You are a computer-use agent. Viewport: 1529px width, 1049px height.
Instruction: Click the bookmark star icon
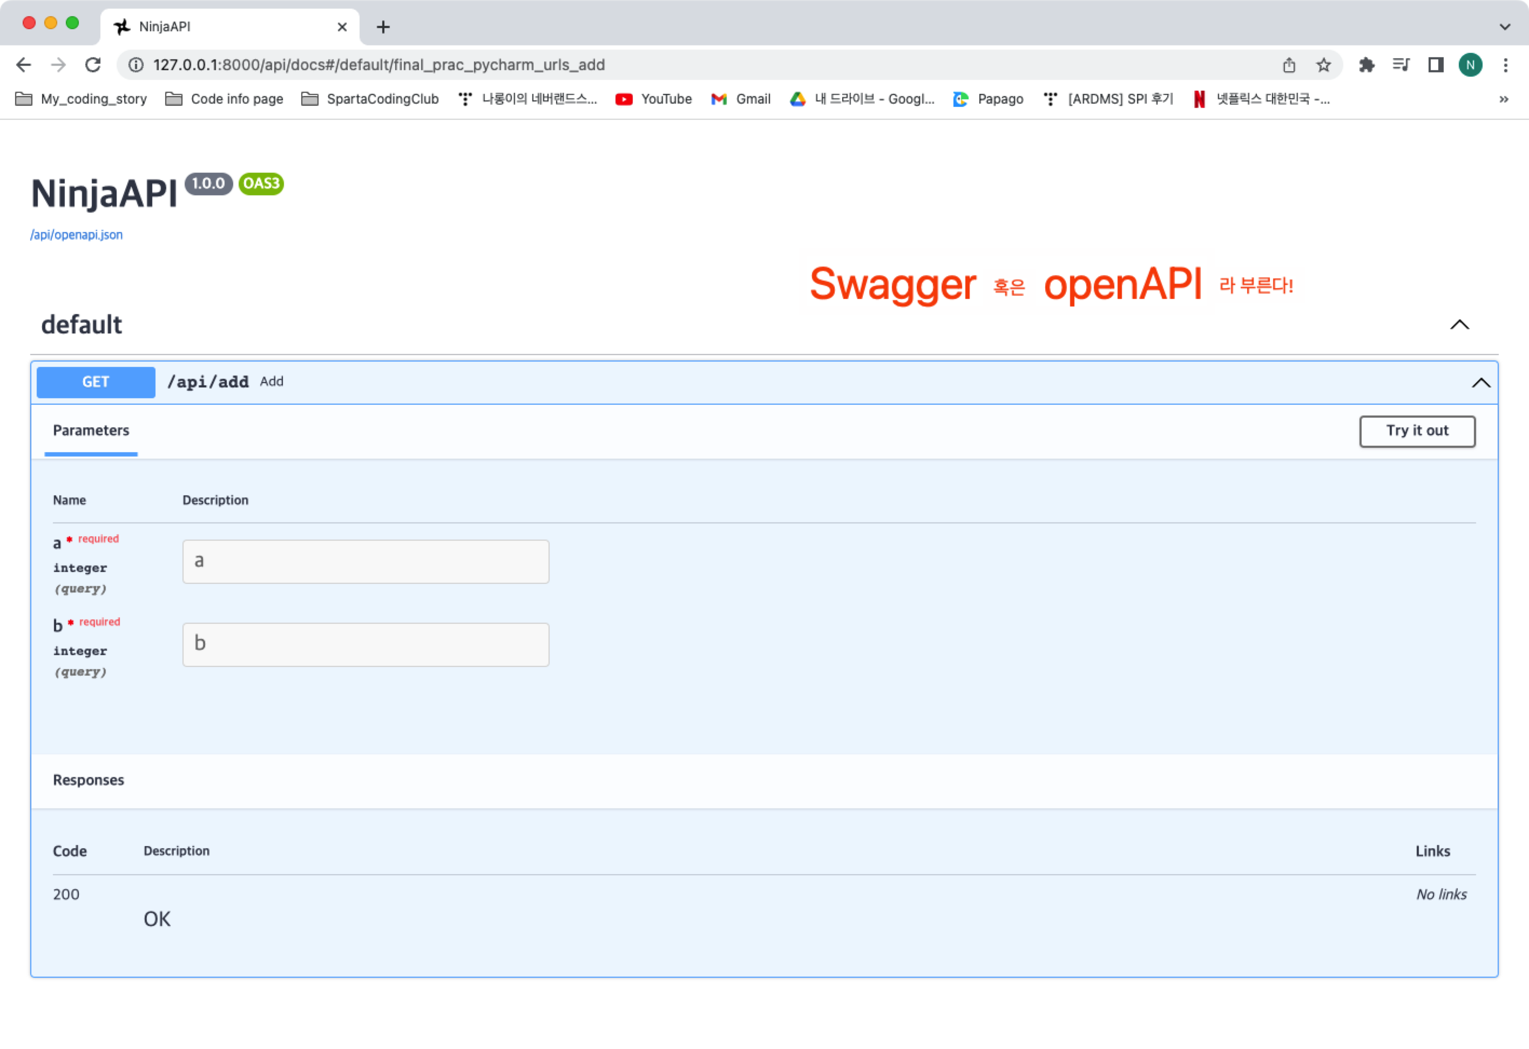coord(1323,64)
